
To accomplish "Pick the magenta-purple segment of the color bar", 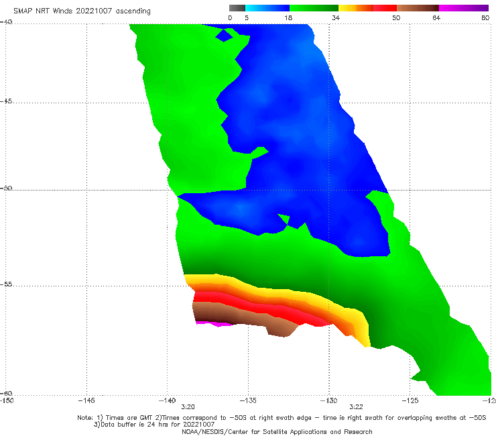I will (x=464, y=8).
